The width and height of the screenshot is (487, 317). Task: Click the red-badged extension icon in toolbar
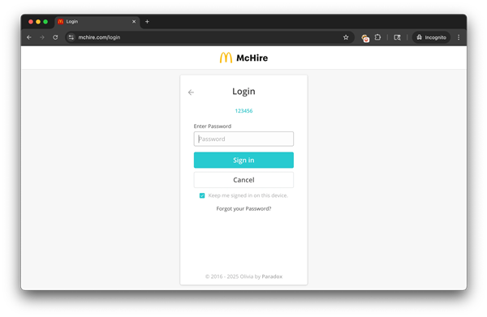point(365,38)
